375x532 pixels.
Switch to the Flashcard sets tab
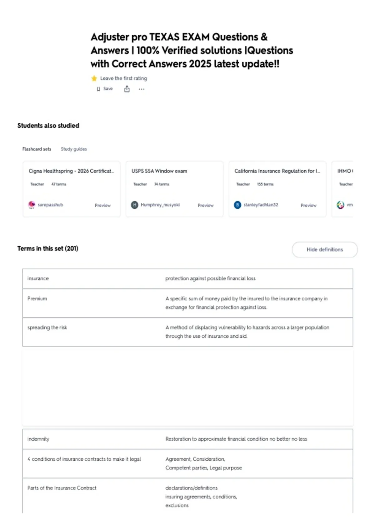(37, 149)
